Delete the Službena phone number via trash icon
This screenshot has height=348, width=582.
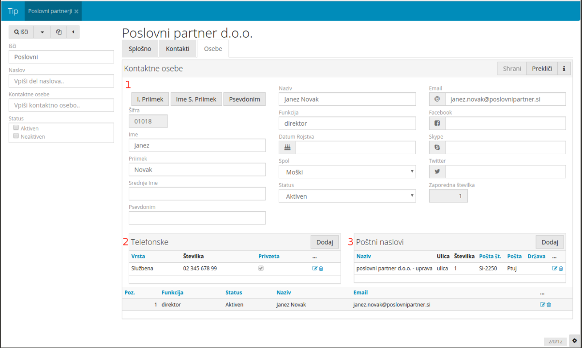click(x=321, y=268)
